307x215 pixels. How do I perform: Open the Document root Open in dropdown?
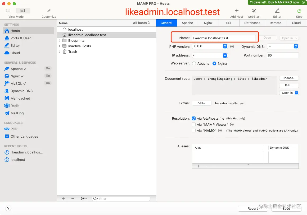click(289, 93)
